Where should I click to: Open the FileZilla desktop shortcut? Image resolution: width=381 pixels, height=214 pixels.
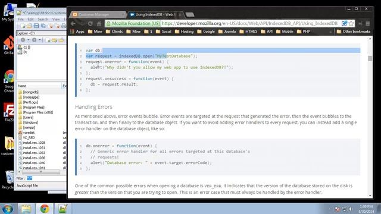pos(8,112)
